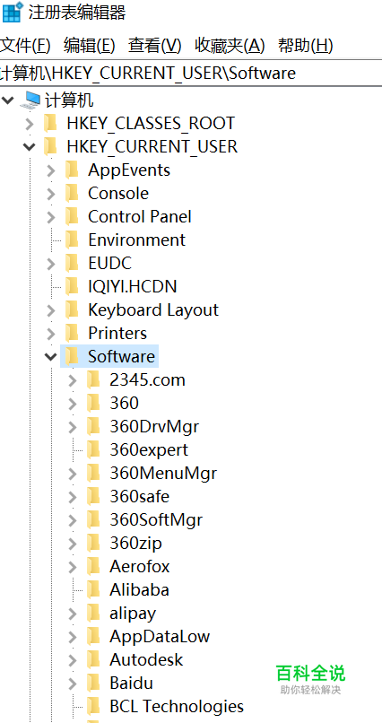
Task: Expand the 360DrvMgr key
Action: 73,426
